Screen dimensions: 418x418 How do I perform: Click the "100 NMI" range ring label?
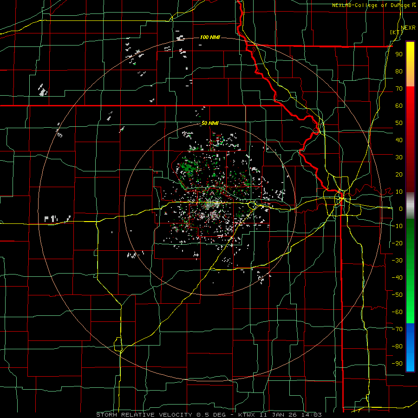click(210, 37)
